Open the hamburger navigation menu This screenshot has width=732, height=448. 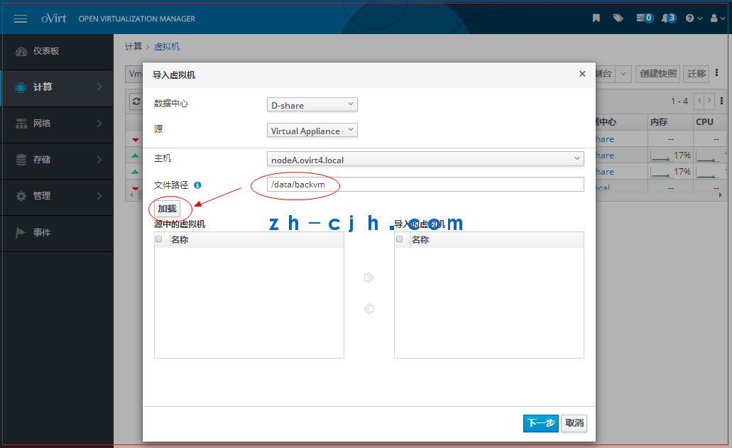pyautogui.click(x=21, y=18)
